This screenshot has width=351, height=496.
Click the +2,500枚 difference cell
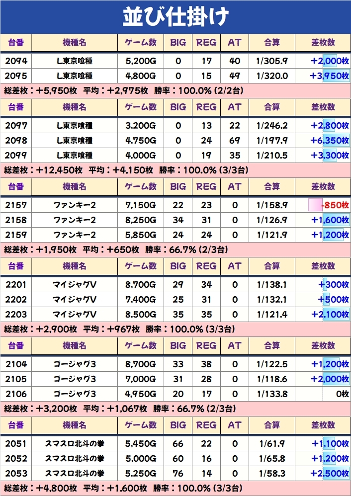click(323, 474)
